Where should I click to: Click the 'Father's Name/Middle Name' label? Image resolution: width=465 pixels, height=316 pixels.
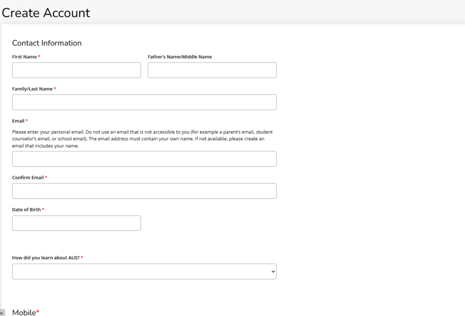(x=180, y=57)
